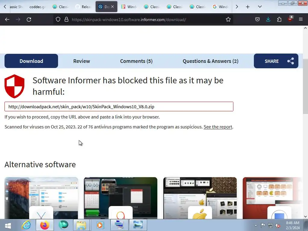Open the Comments (5) tab
The height and width of the screenshot is (231, 308).
[136, 61]
